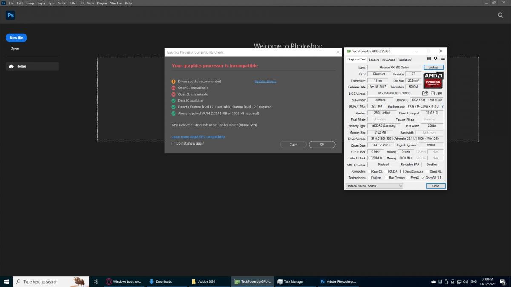Open Downloads folder in taskbar
This screenshot has width=511, height=287.
(x=167, y=281)
